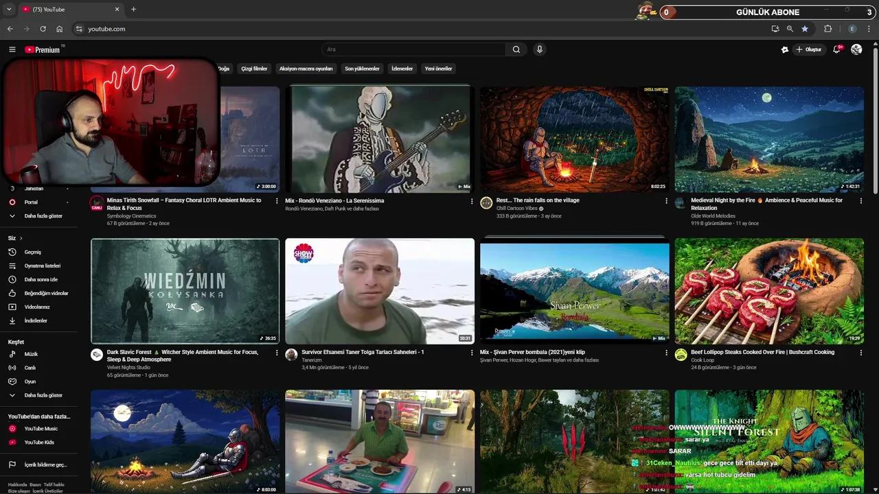The width and height of the screenshot is (879, 494).
Task: Open Daha sonra izle in sidebar
Action: pyautogui.click(x=40, y=279)
